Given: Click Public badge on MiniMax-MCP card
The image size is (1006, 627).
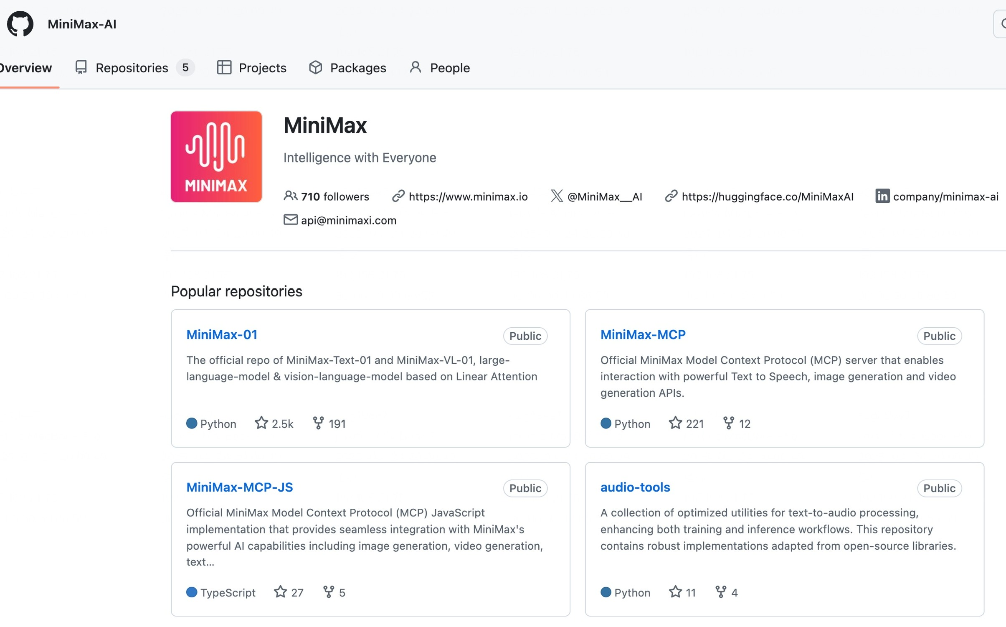Looking at the screenshot, I should tap(940, 336).
